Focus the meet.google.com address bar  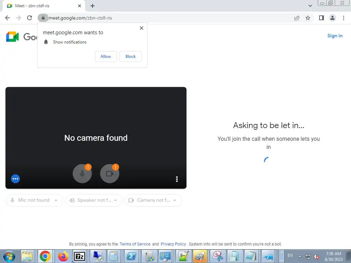coord(166,18)
